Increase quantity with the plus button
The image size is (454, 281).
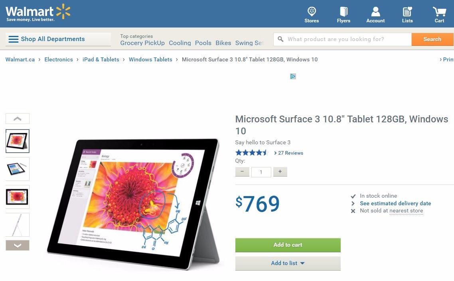pos(280,172)
